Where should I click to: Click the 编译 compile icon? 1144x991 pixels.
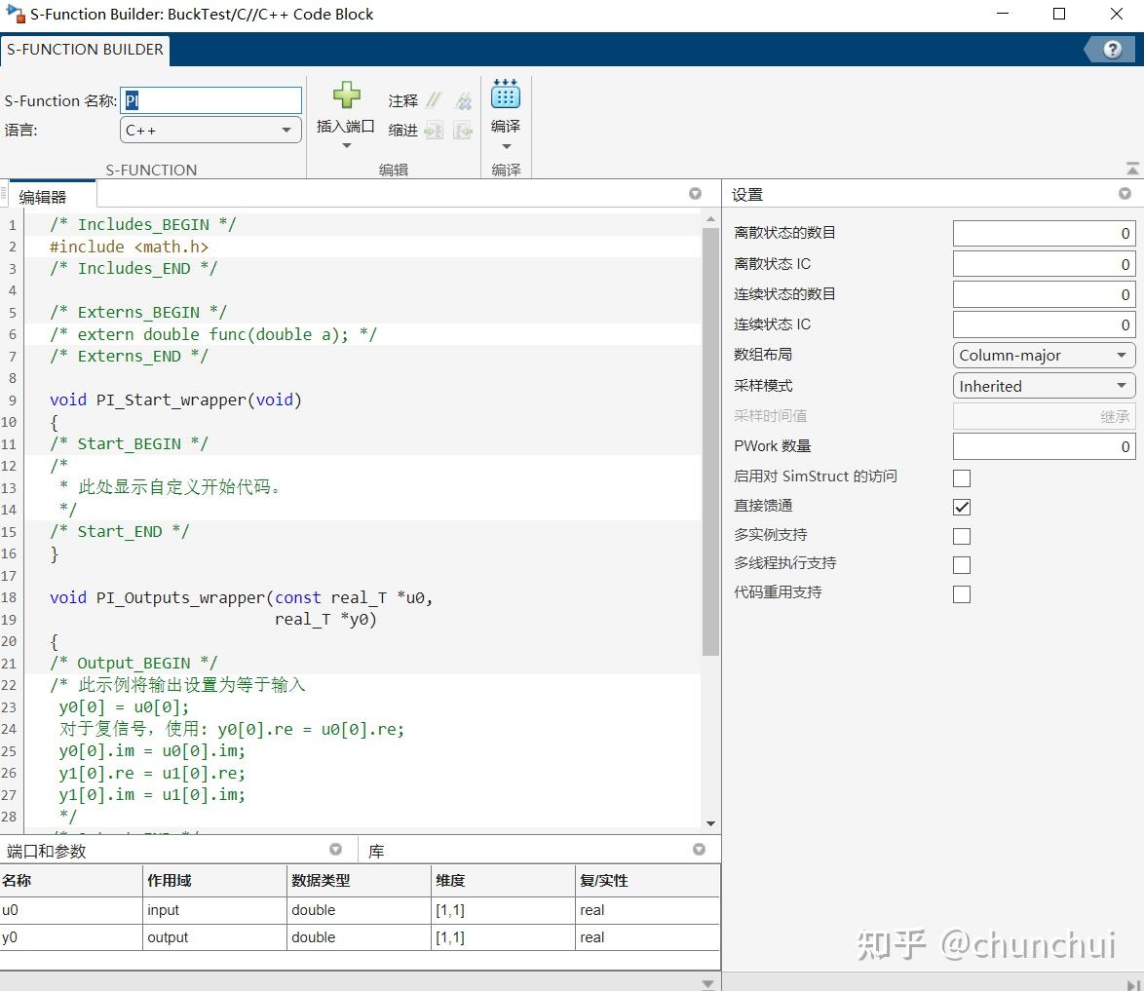[x=506, y=97]
